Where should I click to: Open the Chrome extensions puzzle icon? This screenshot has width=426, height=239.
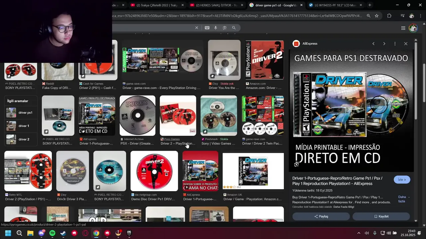tap(389, 16)
